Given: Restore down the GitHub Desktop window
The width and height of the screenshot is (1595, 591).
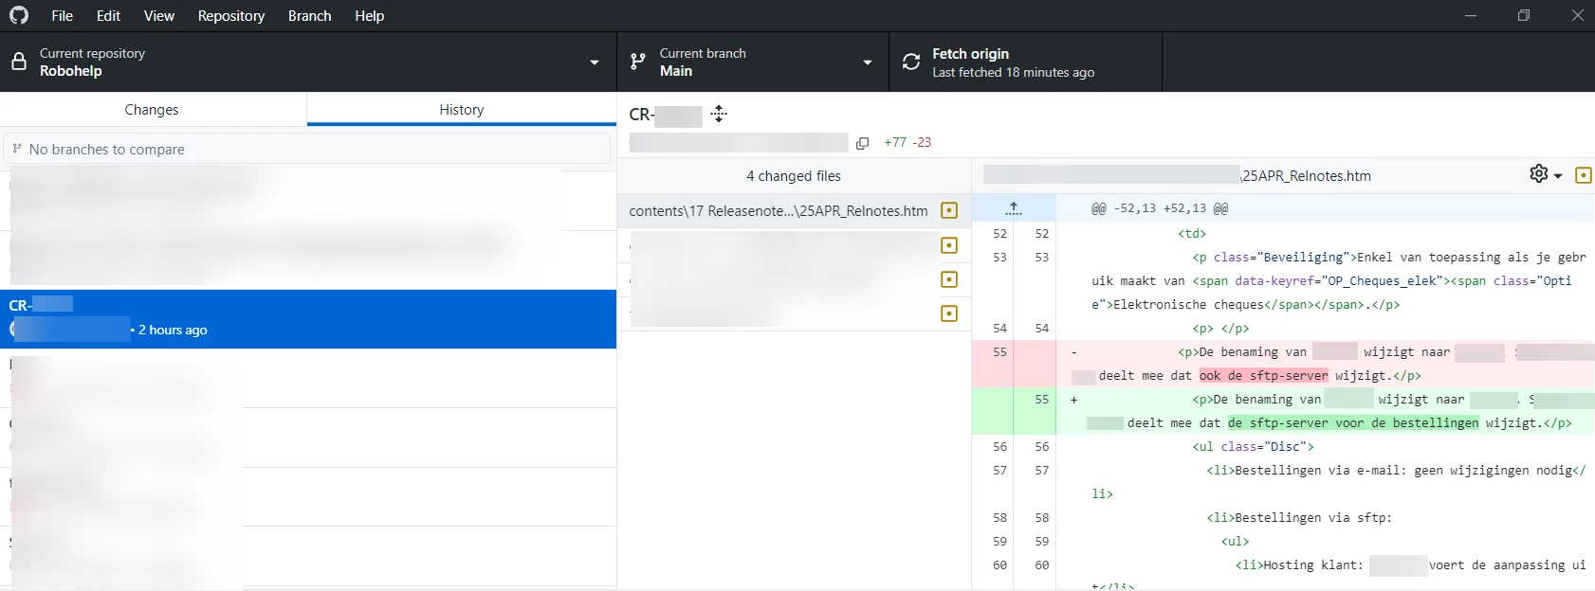Looking at the screenshot, I should coord(1524,15).
